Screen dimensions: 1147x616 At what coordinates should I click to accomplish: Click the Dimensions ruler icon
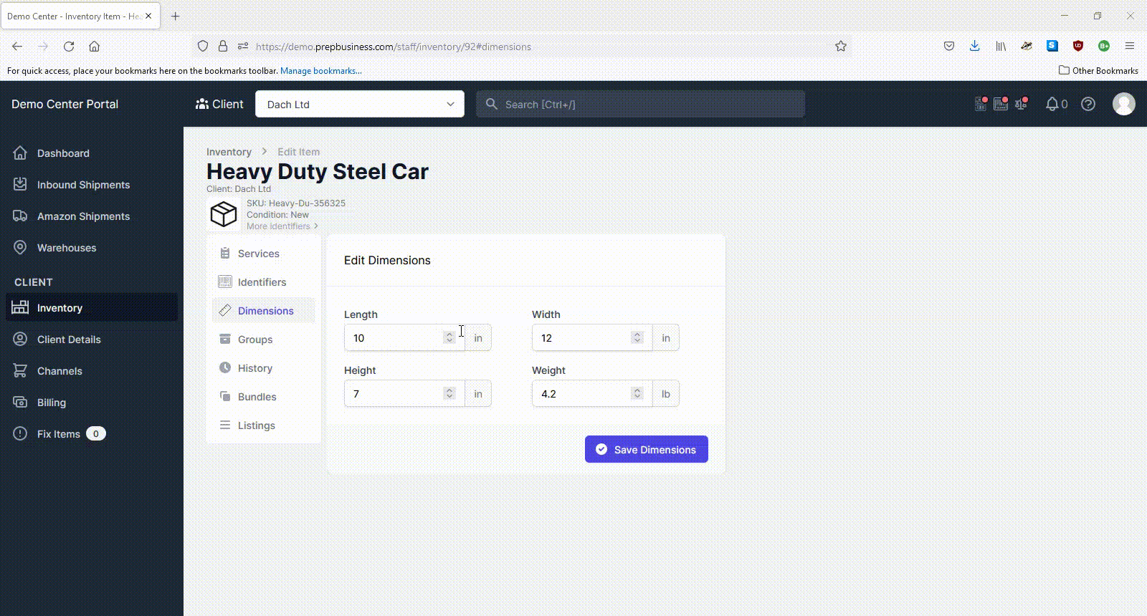pos(225,310)
